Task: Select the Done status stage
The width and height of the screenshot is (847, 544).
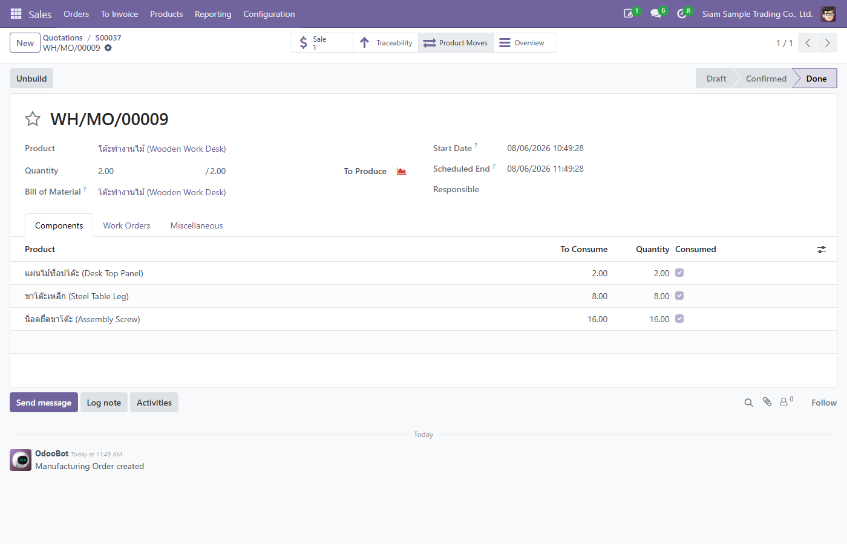Action: tap(816, 79)
